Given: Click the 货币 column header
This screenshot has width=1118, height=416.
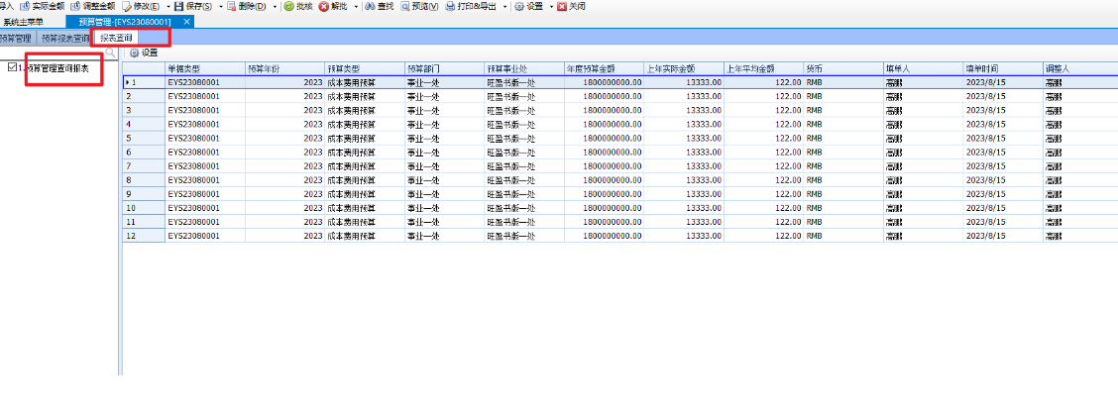Looking at the screenshot, I should (x=844, y=69).
